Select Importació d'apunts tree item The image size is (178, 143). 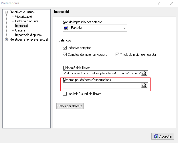coord(28,35)
